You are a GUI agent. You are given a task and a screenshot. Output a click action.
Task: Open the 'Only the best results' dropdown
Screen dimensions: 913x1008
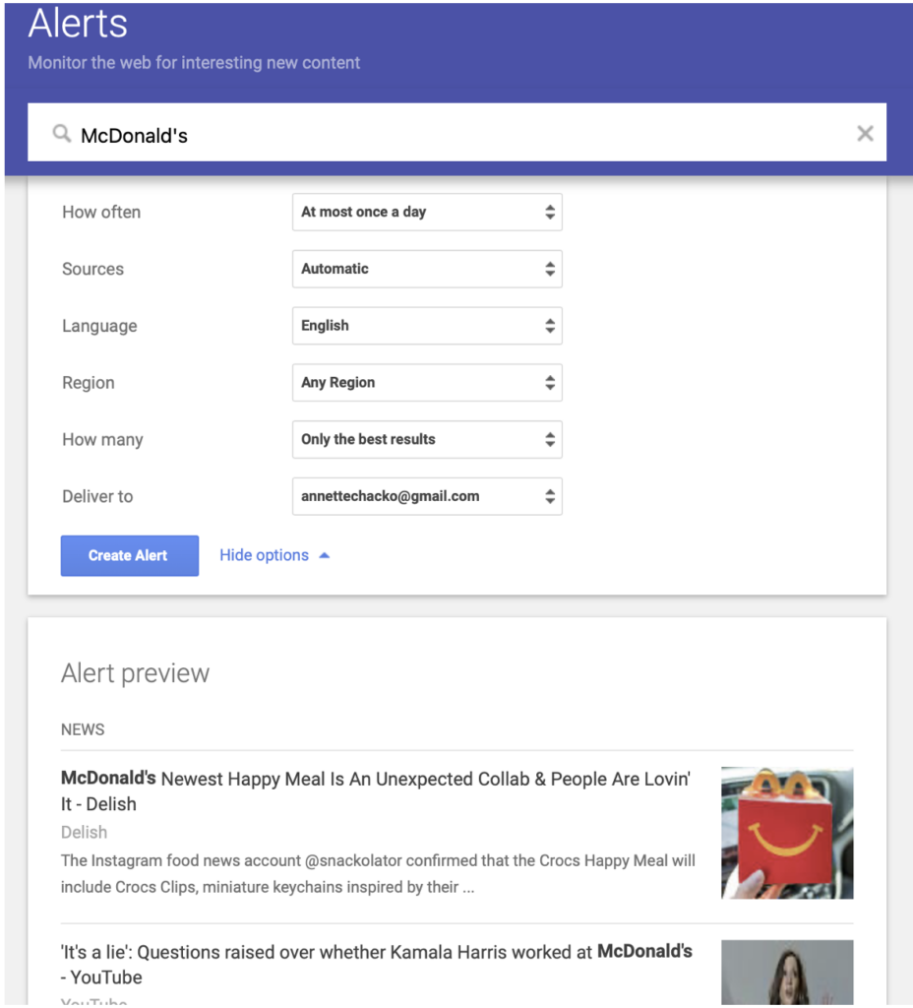[x=427, y=440]
